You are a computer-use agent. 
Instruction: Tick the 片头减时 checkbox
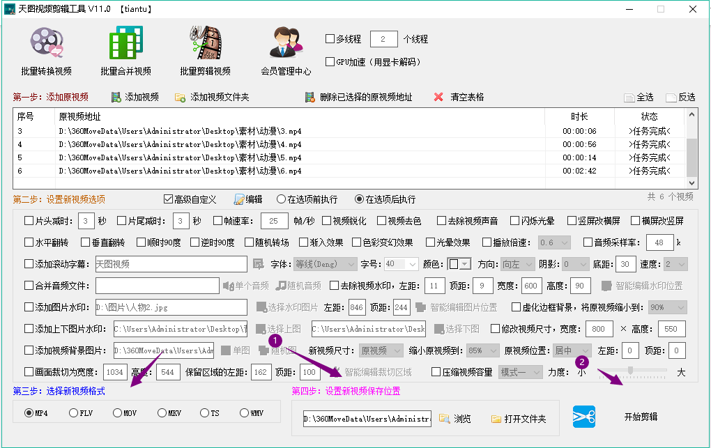coord(29,221)
